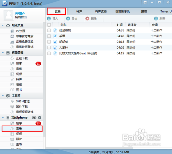
Task: Select the song title 明明就
Action: point(64,42)
